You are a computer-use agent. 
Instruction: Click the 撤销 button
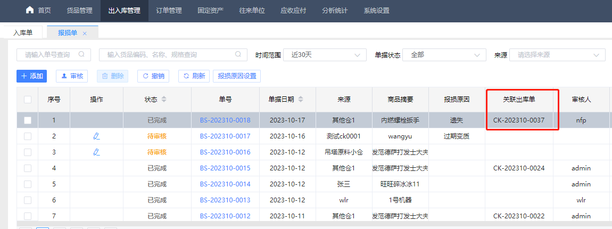pyautogui.click(x=153, y=76)
